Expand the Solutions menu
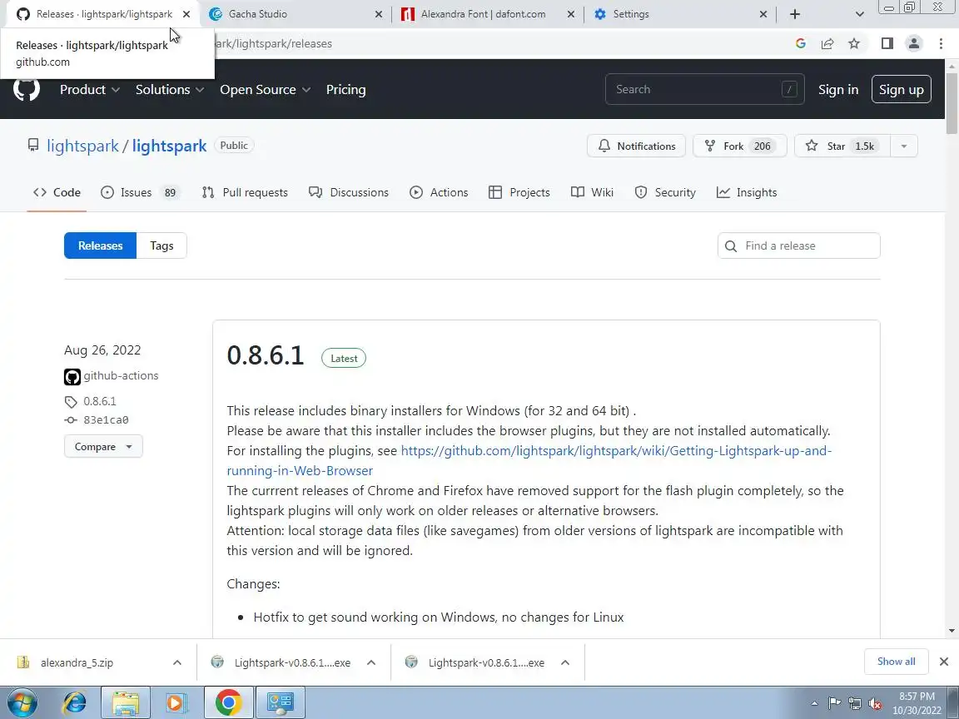The image size is (959, 719). click(170, 89)
